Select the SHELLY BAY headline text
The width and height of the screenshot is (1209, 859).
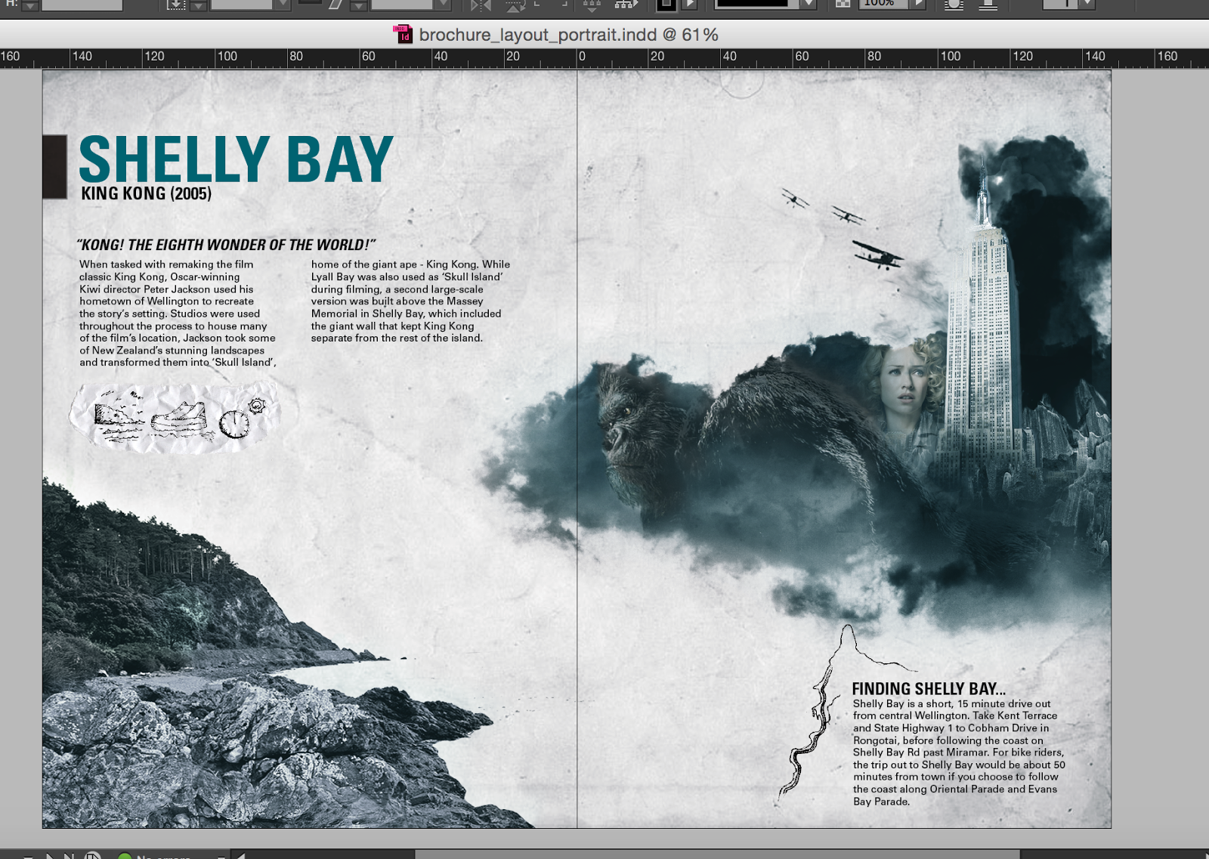(x=236, y=159)
